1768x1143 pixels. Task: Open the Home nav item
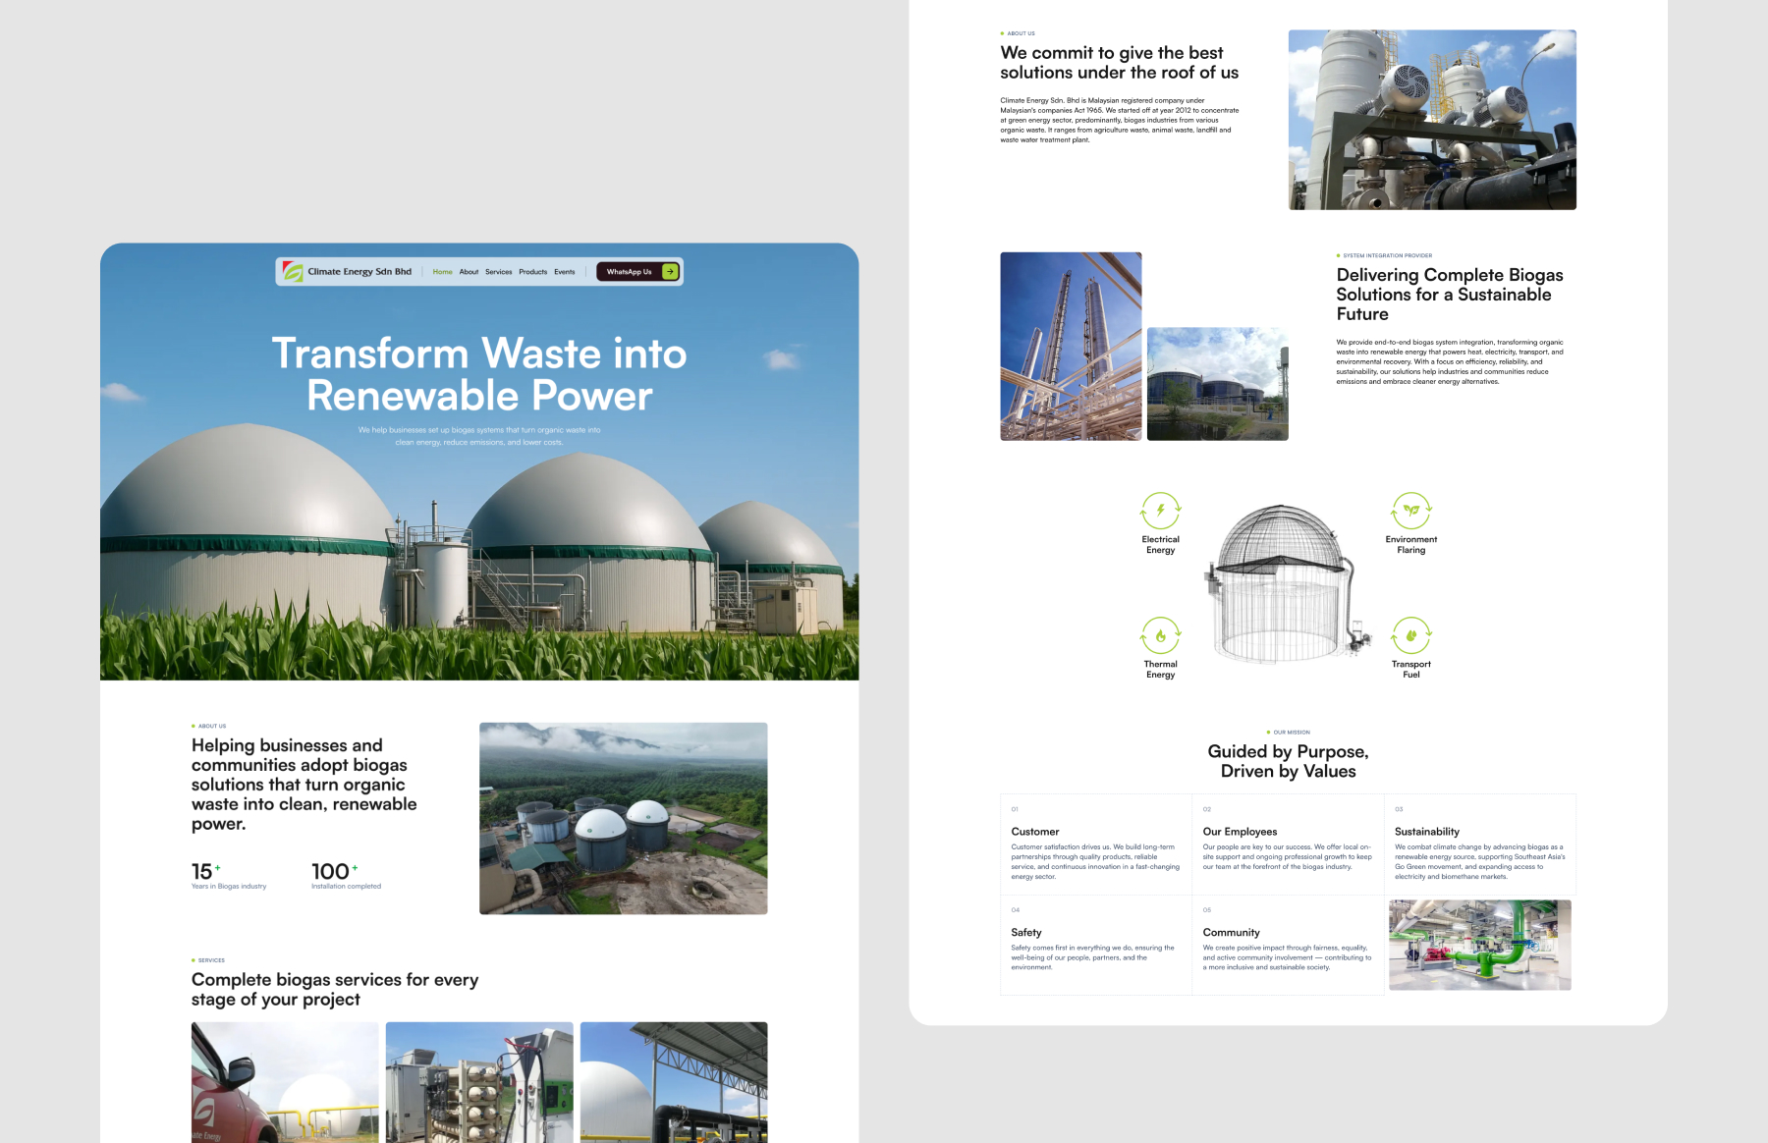[442, 272]
